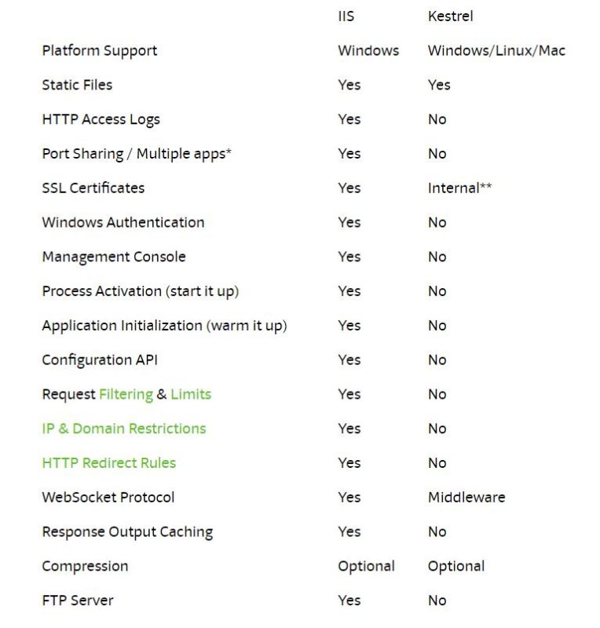Screen dimensions: 600x628
Task: Click the Compression row label
Action: (x=85, y=566)
